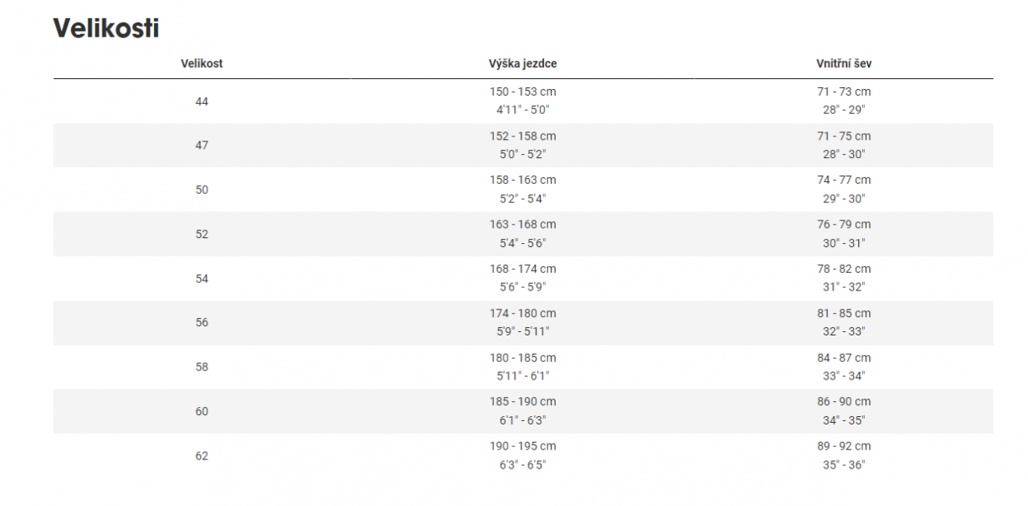
Task: Click inseam value 81 - 85 cm
Action: (844, 314)
